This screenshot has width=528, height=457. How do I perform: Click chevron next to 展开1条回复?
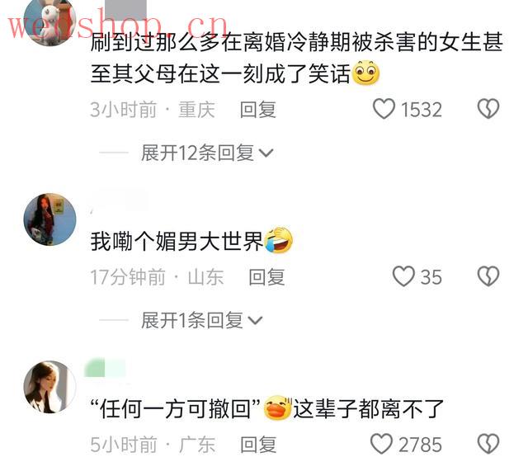pyautogui.click(x=255, y=321)
